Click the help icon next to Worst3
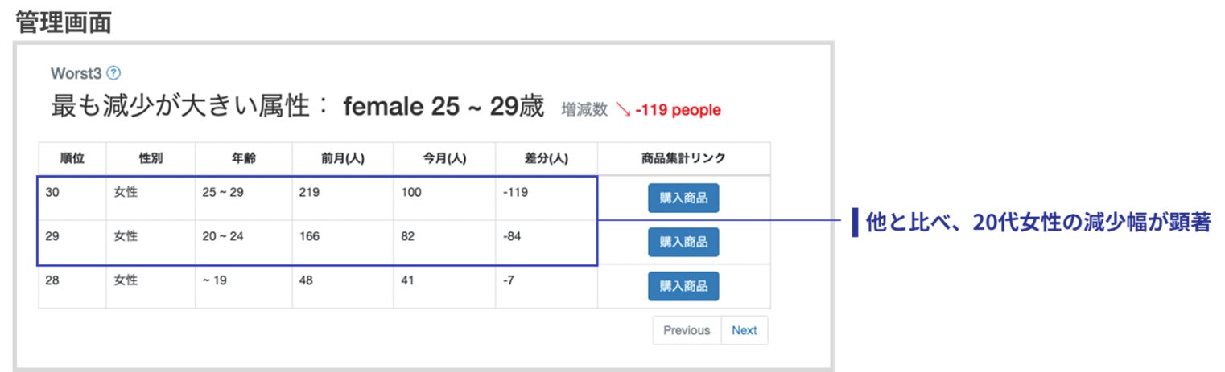The width and height of the screenshot is (1225, 372). [113, 73]
